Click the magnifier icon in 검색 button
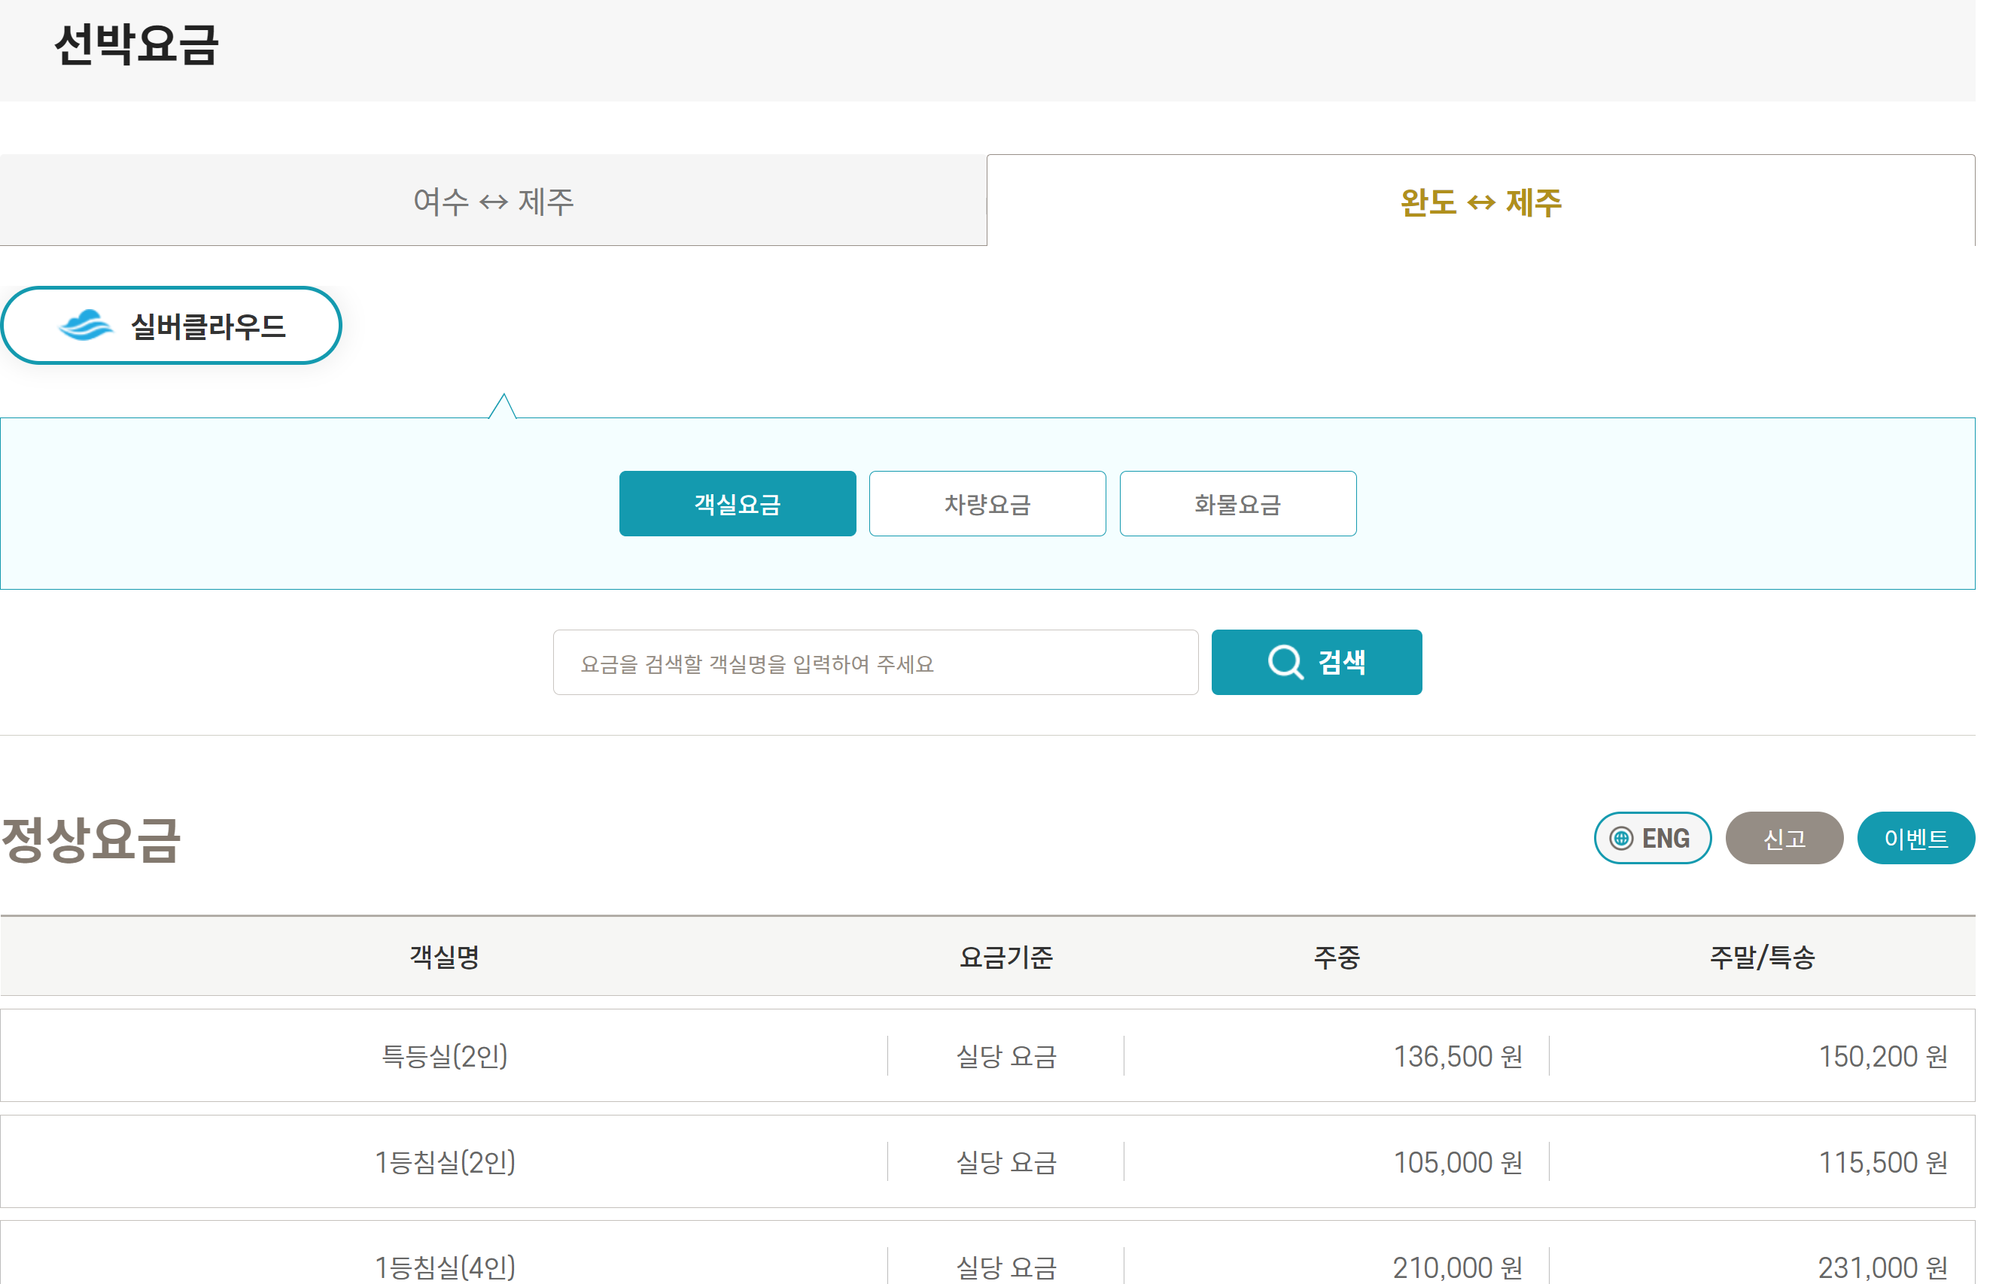The width and height of the screenshot is (2008, 1284). coord(1285,663)
